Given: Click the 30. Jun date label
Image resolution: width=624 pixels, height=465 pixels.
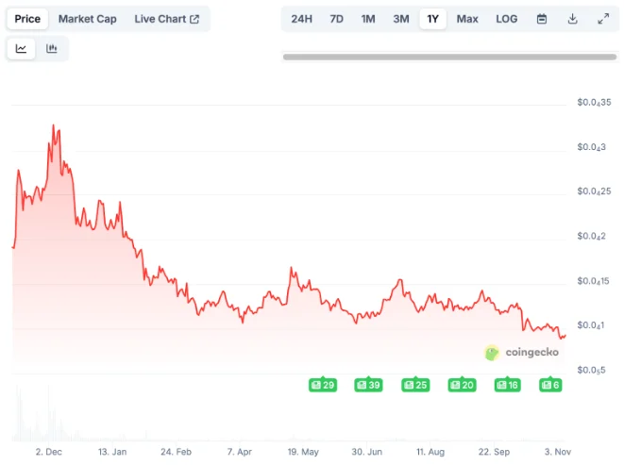Looking at the screenshot, I should click(x=367, y=452).
